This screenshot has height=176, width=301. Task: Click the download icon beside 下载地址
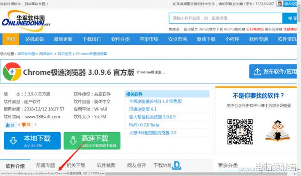point(177,165)
